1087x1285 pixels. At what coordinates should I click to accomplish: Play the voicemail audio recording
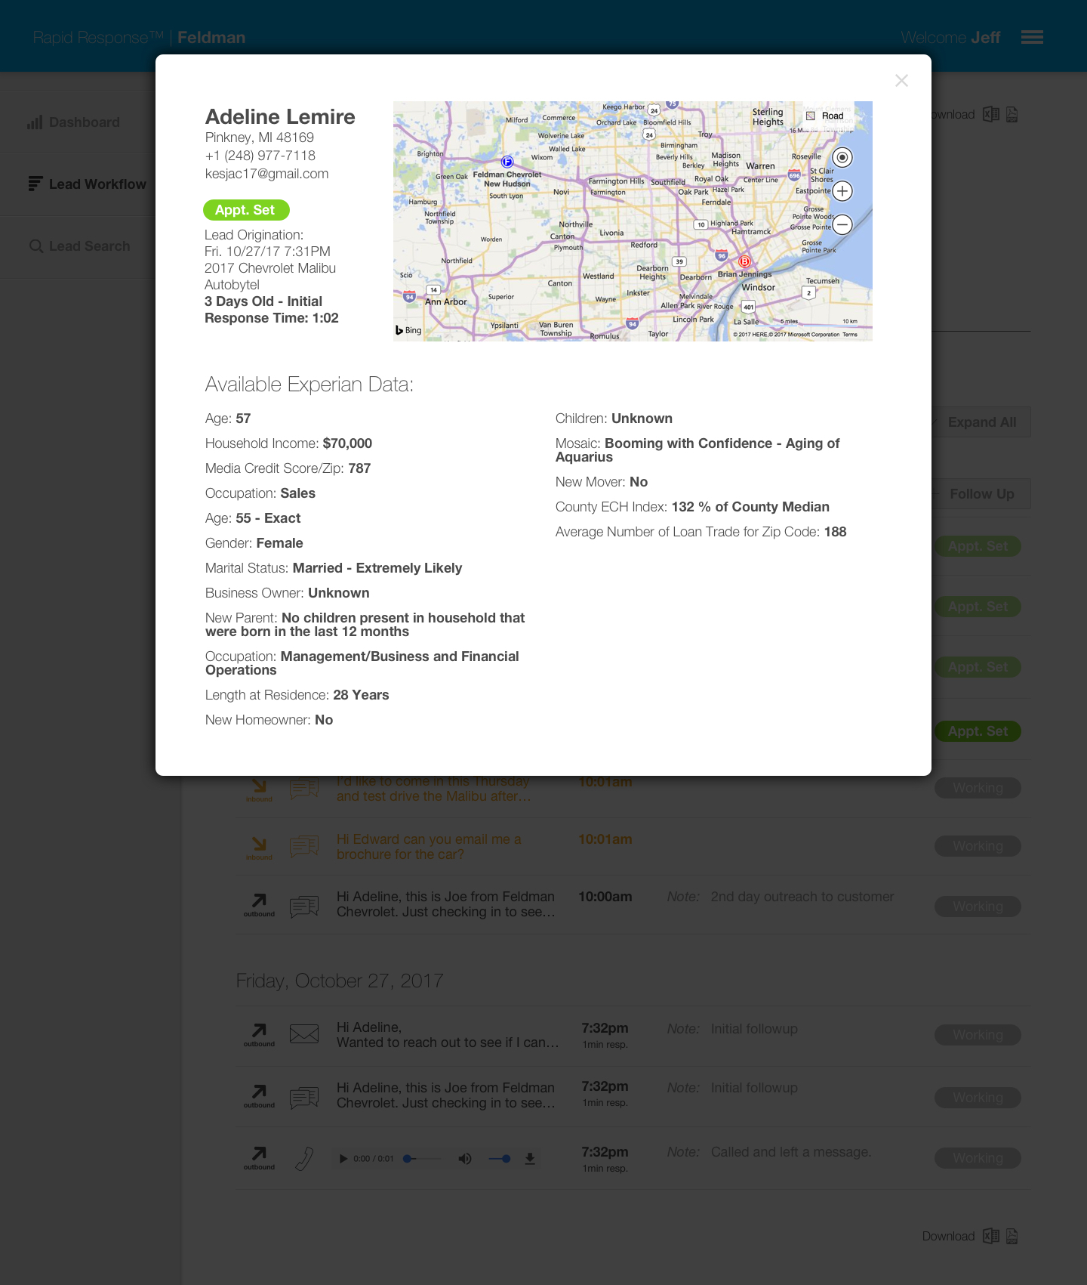[x=343, y=1159]
